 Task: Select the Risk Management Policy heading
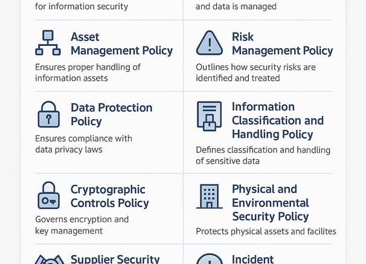click(283, 43)
